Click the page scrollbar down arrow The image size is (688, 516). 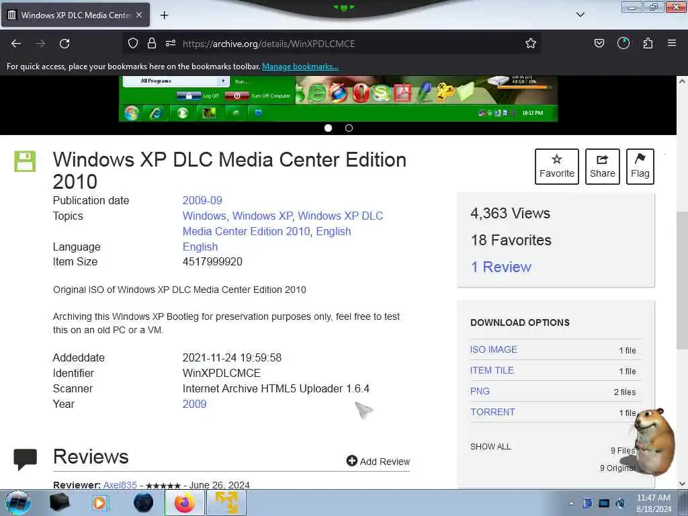tap(682, 484)
